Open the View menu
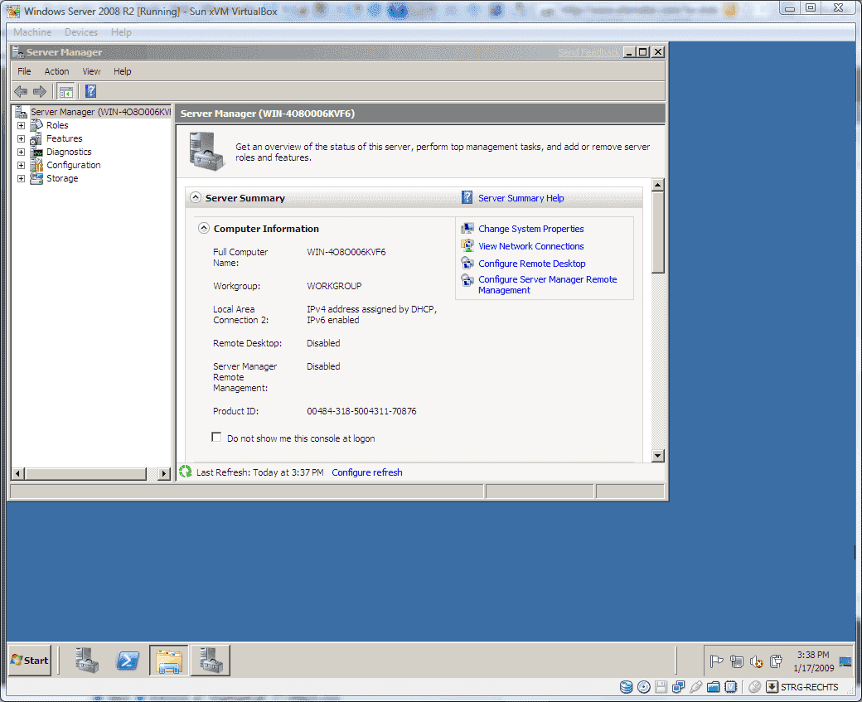The height and width of the screenshot is (702, 862). pos(91,71)
